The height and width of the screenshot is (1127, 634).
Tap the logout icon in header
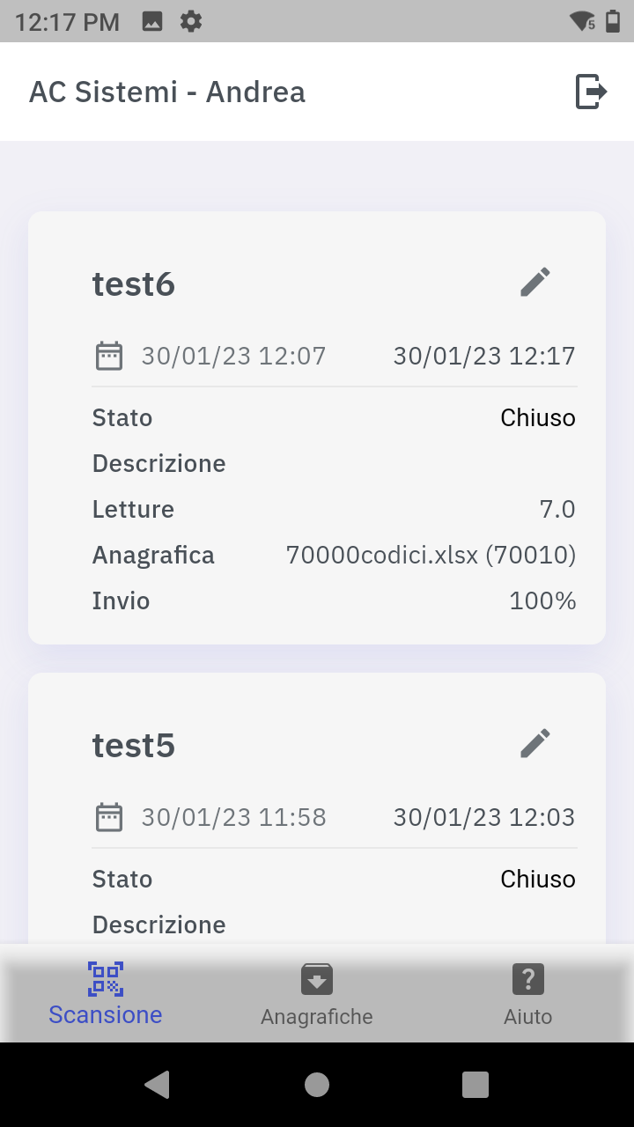(592, 92)
